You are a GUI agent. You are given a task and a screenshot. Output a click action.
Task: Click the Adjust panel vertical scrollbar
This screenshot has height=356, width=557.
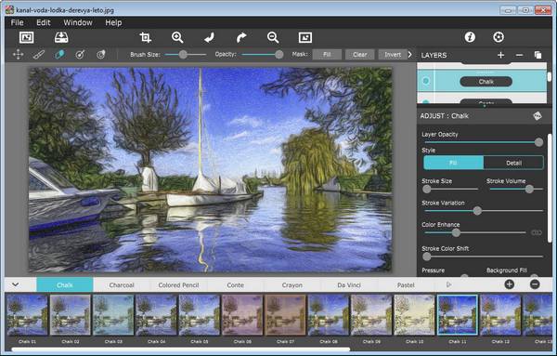[x=550, y=189]
